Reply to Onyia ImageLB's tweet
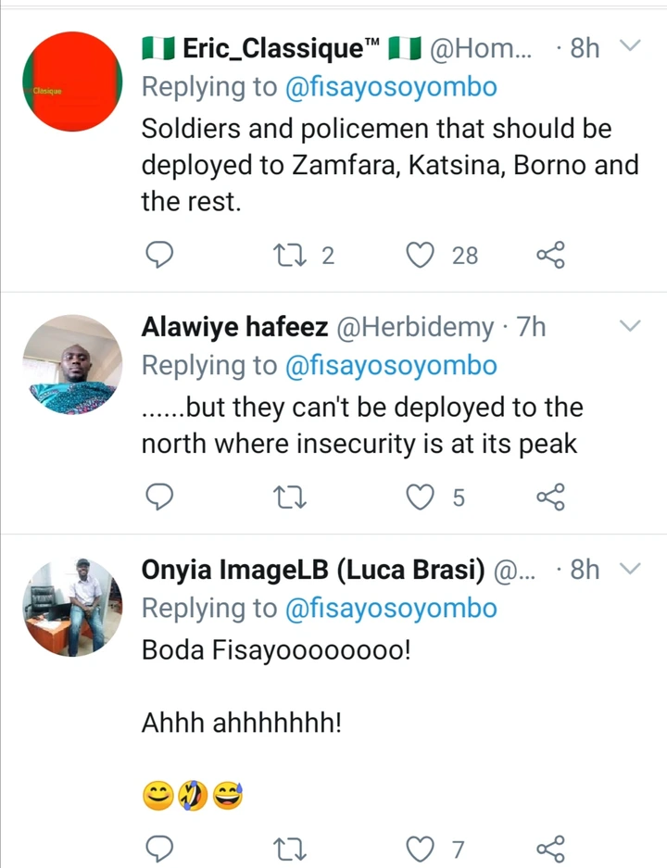Screen dimensions: 667x868 coord(161,847)
